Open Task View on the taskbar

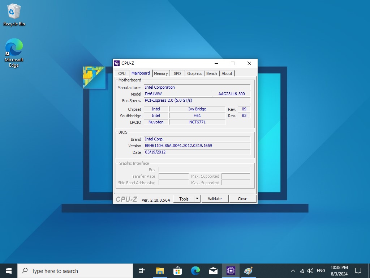(x=142, y=271)
